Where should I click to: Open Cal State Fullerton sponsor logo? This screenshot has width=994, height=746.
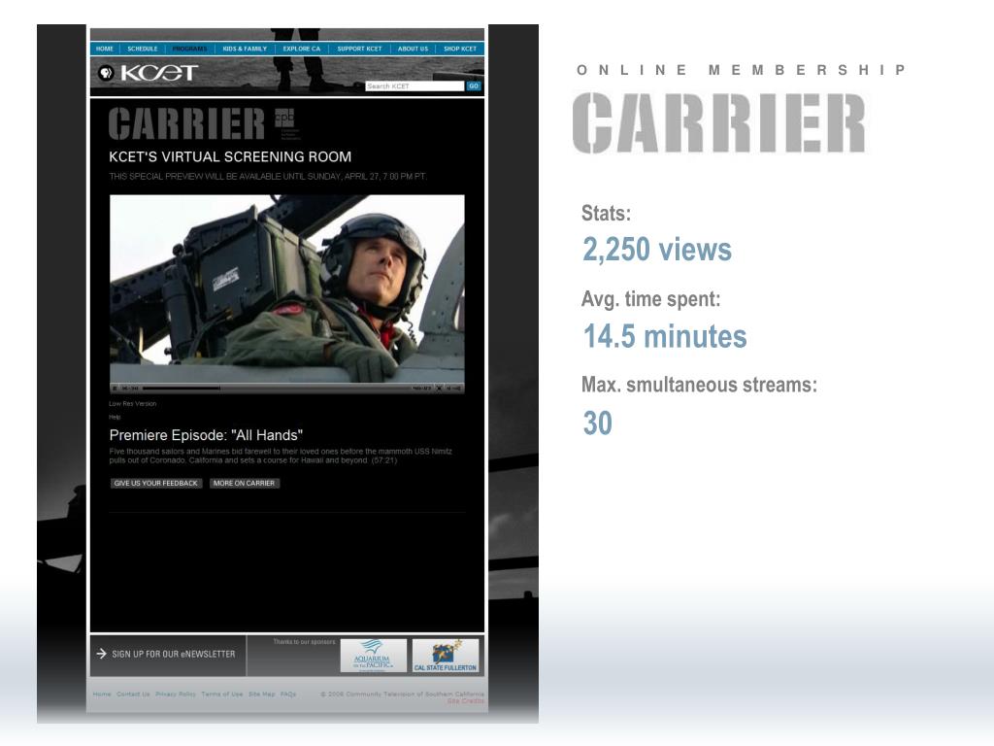tap(446, 656)
